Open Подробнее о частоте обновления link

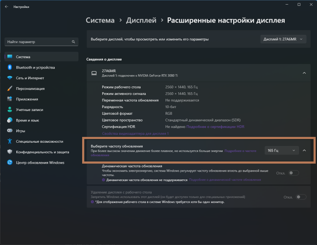click(x=174, y=153)
